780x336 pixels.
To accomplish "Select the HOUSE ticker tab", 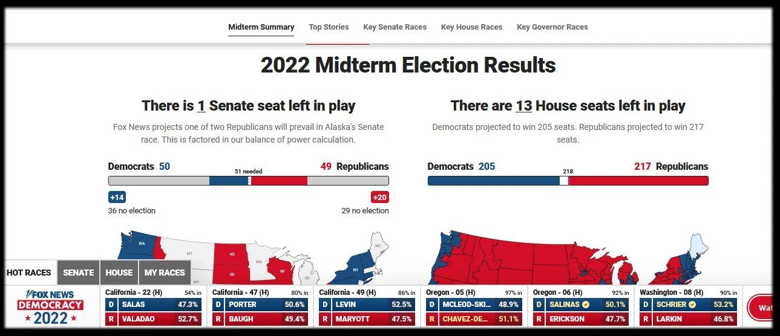I will point(119,273).
